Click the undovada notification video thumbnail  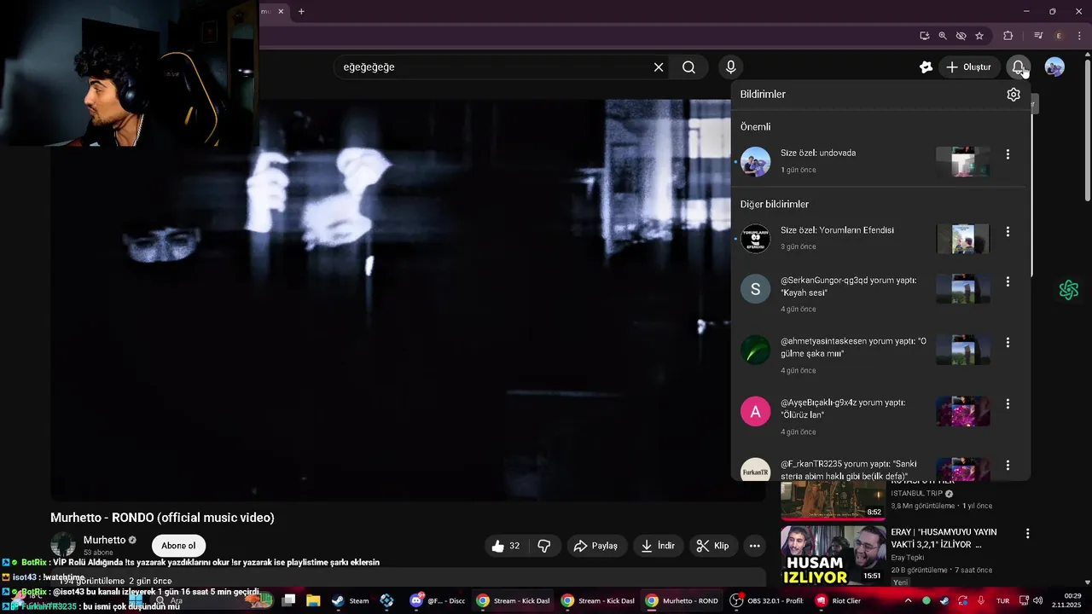(963, 162)
